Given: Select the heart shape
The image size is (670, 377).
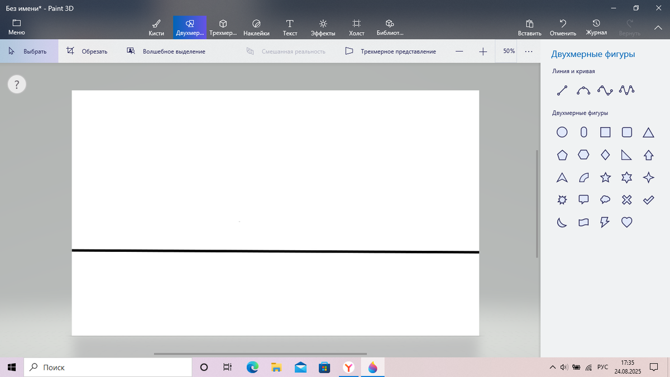Looking at the screenshot, I should pos(627,222).
